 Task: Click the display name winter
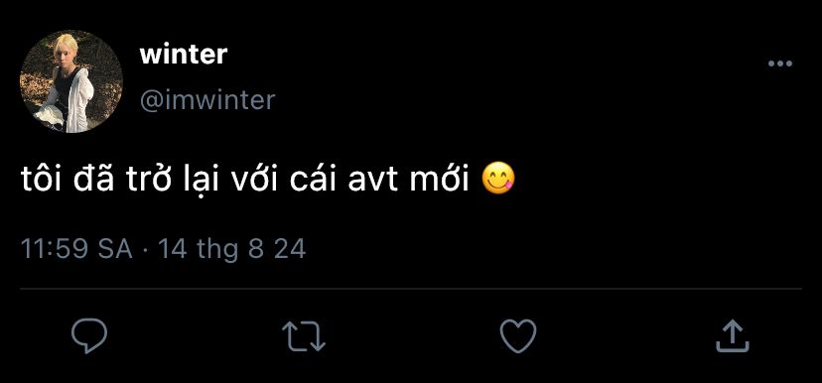[184, 55]
